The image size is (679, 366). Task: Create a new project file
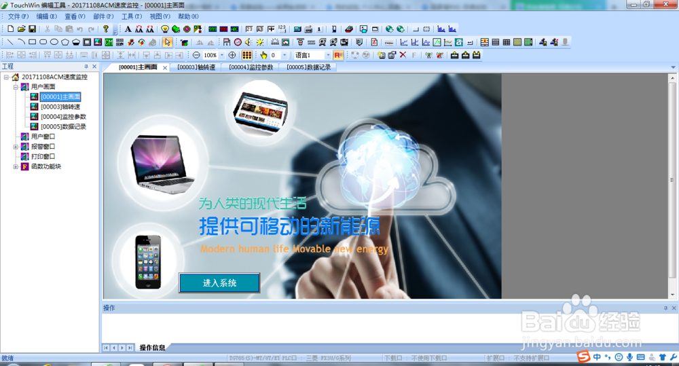[10, 29]
